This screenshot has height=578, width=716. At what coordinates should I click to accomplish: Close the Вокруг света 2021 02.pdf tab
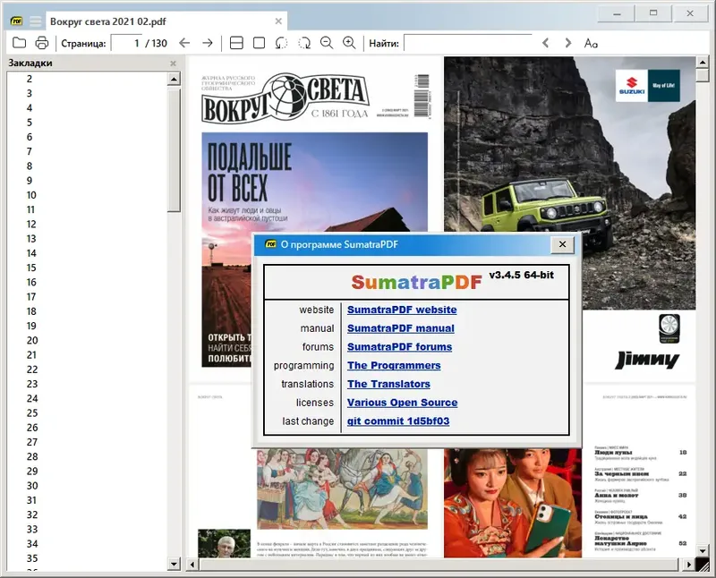tap(278, 21)
